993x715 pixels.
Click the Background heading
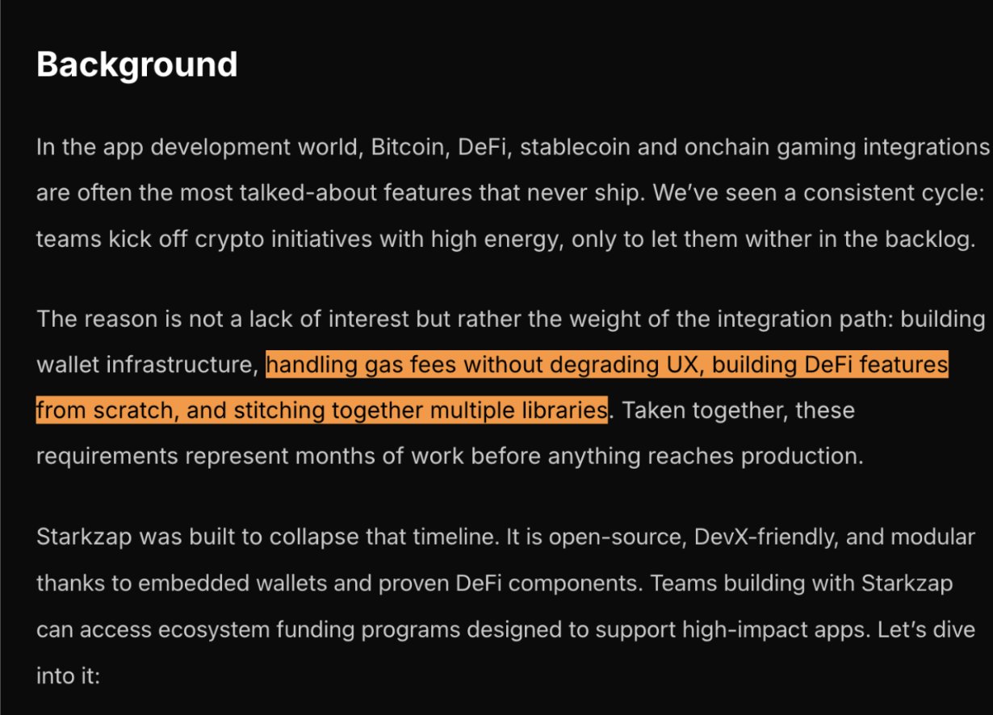tap(137, 65)
